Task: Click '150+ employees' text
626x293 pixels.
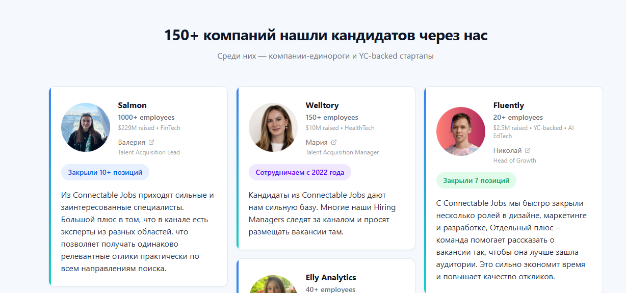Action: [x=332, y=117]
